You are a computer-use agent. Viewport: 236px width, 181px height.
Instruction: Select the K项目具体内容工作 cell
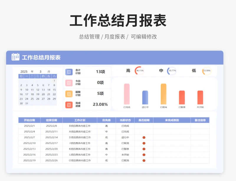point(80,149)
